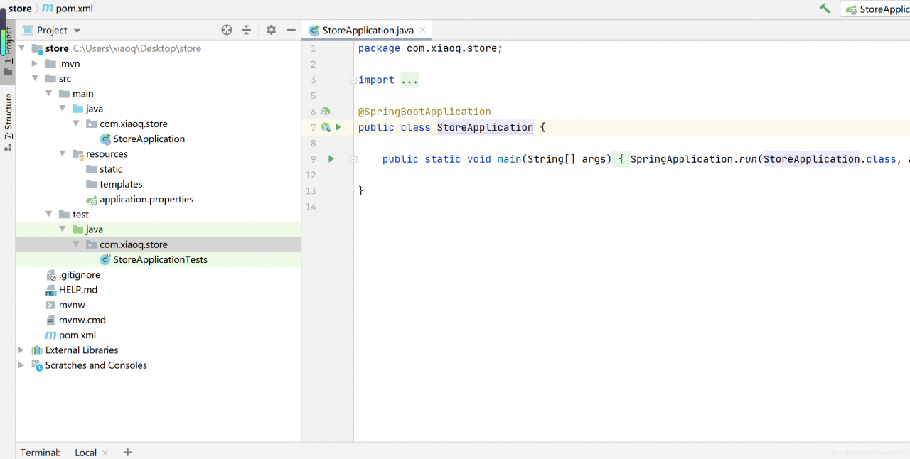This screenshot has height=459, width=910.
Task: Open the Structure tool window tab
Action: tap(8, 117)
